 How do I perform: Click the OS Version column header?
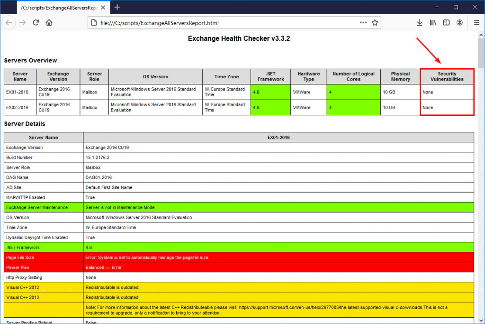tap(155, 76)
